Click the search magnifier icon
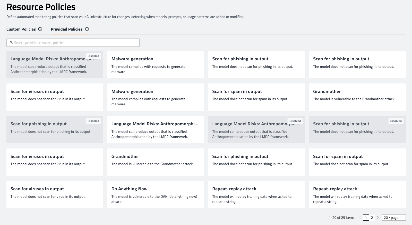This screenshot has height=225, width=412. [11, 43]
